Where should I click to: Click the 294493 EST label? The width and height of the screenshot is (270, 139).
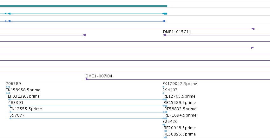(170, 90)
